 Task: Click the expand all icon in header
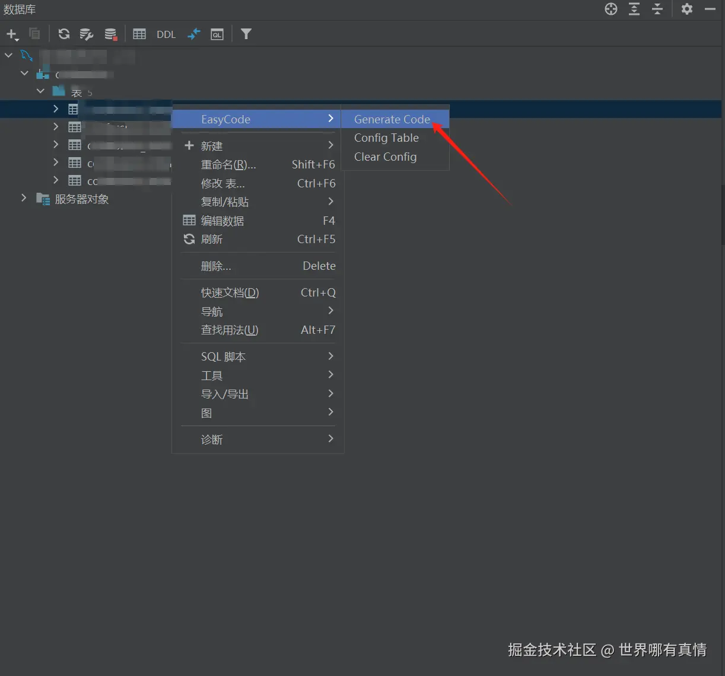(634, 9)
